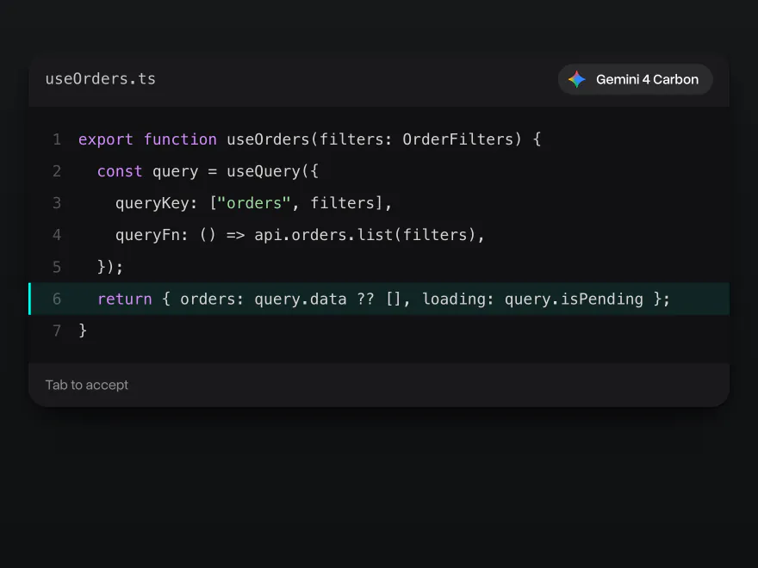Click "query.isPending" in suggested line 6
Image resolution: width=758 pixels, height=568 pixels.
(x=574, y=299)
